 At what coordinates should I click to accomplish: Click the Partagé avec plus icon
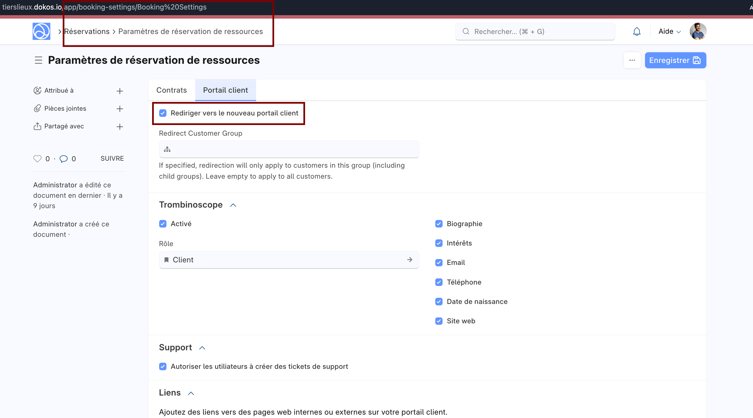pos(120,126)
